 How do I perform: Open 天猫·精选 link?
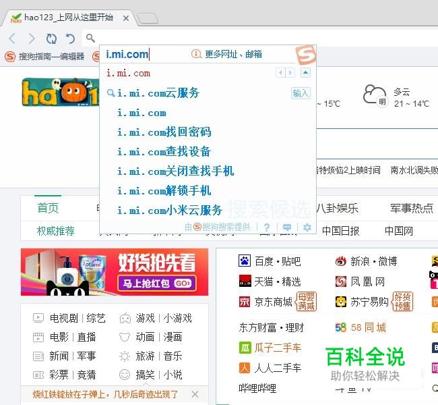pos(270,281)
